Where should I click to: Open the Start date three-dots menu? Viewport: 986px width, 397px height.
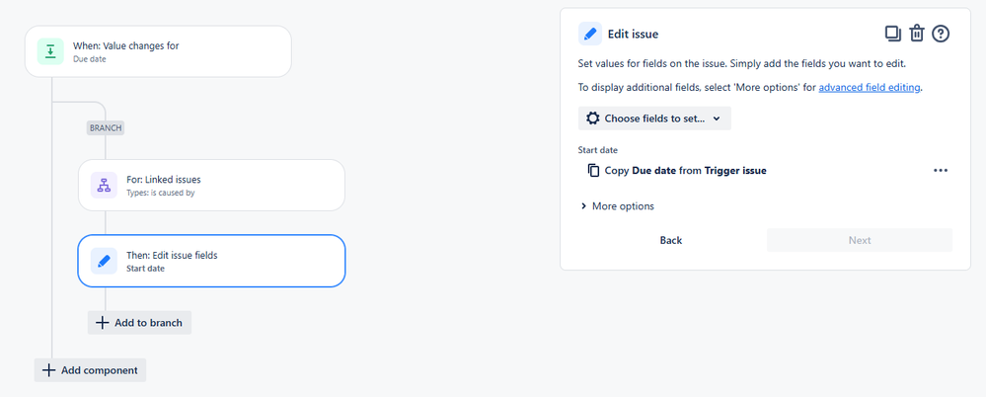pyautogui.click(x=940, y=171)
